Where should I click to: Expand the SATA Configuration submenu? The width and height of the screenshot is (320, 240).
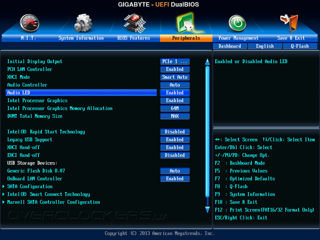(30, 186)
